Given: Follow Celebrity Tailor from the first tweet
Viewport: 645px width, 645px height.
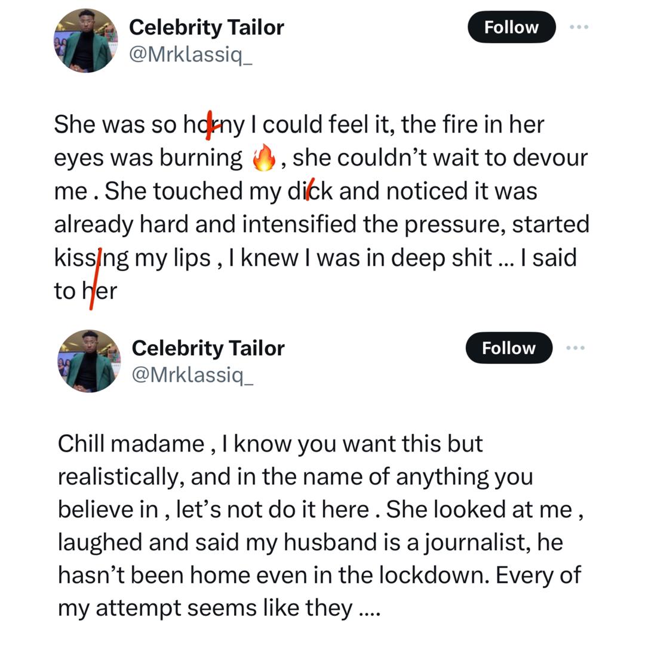Looking at the screenshot, I should click(511, 27).
